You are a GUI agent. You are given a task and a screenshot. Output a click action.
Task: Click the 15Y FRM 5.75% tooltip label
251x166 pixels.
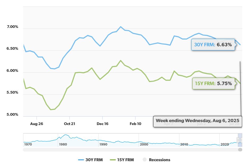coord(214,84)
